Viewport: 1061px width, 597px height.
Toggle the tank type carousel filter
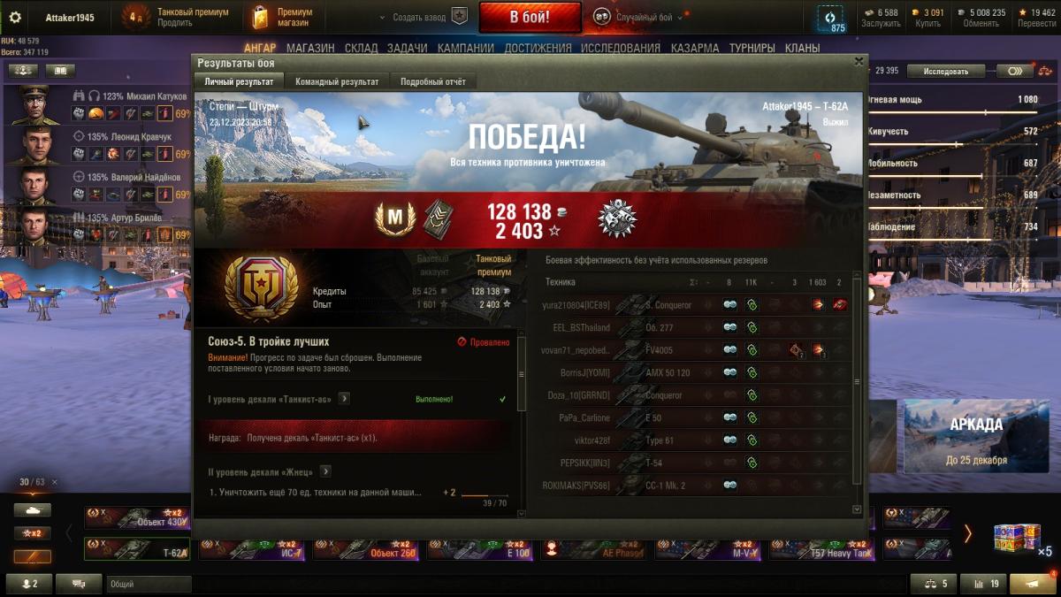tap(33, 510)
